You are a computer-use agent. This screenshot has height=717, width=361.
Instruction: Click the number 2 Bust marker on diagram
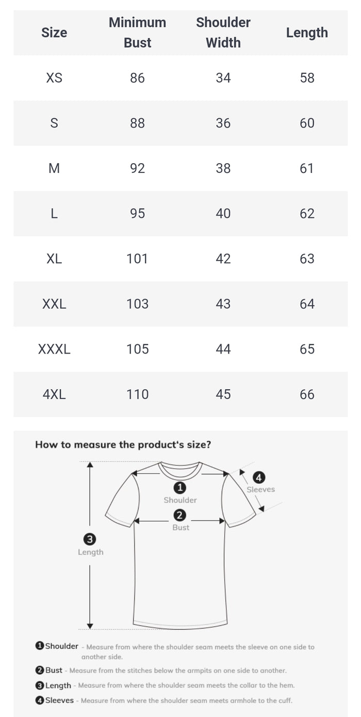pyautogui.click(x=180, y=515)
